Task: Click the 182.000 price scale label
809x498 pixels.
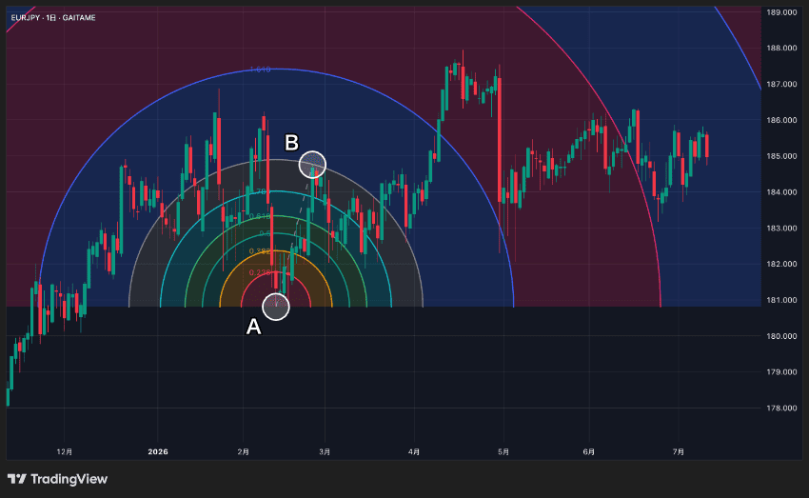Action: pos(781,264)
